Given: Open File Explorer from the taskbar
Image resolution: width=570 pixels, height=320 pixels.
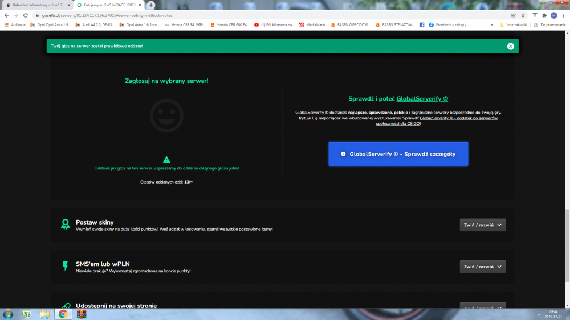Looking at the screenshot, I should click(x=44, y=314).
